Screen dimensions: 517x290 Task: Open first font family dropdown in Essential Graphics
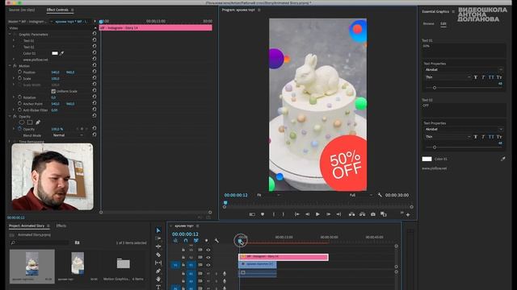tap(463, 70)
